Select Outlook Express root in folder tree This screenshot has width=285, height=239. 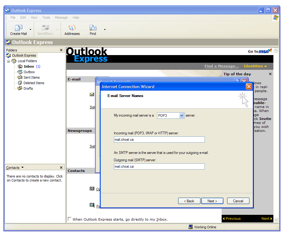(x=24, y=55)
